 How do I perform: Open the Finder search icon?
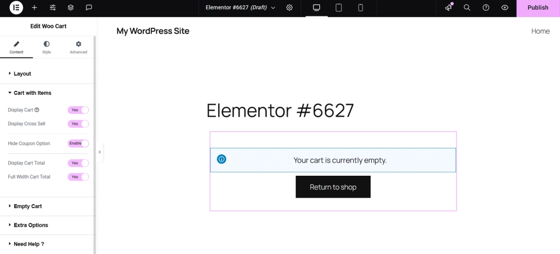click(467, 8)
